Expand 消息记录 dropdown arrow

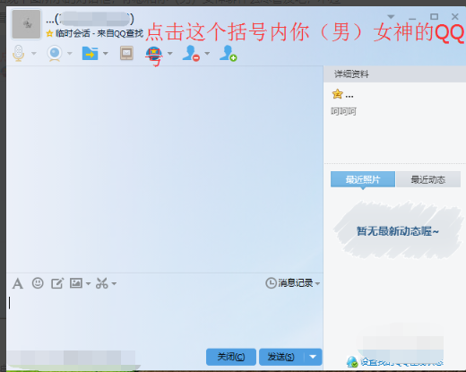(317, 283)
